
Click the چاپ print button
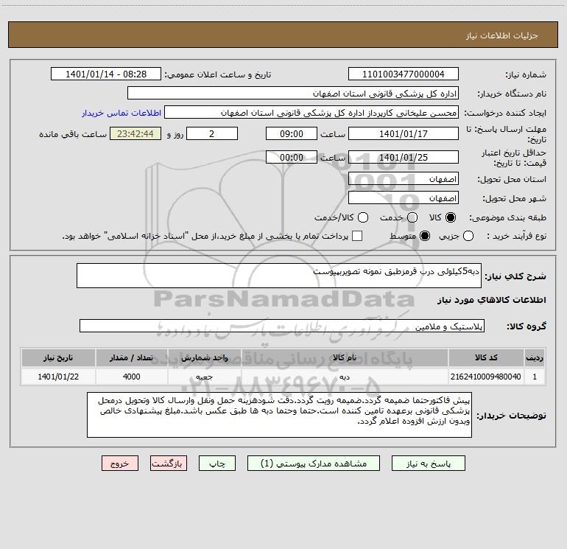coord(217,464)
